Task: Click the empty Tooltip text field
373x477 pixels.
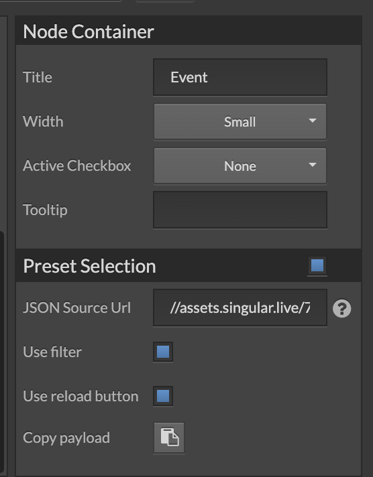Action: point(240,210)
